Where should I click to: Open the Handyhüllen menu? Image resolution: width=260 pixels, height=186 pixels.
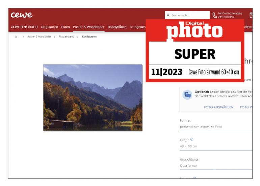117,27
